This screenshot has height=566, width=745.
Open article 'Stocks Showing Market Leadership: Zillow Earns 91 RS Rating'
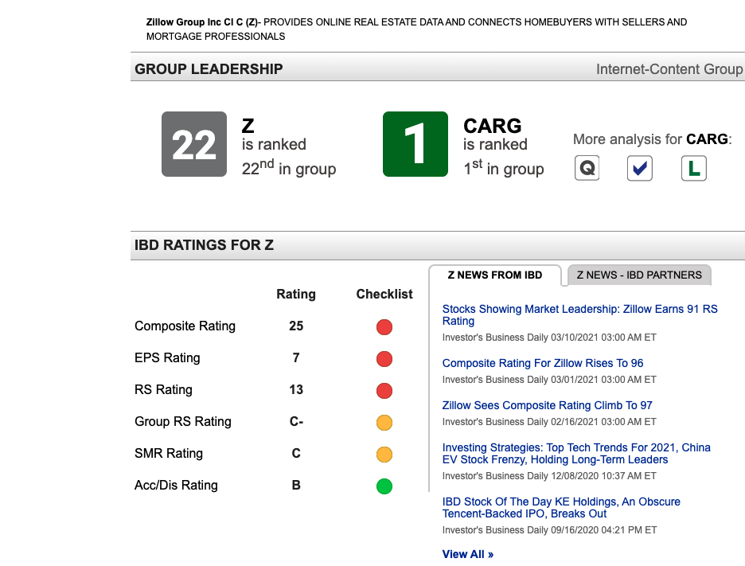point(579,314)
